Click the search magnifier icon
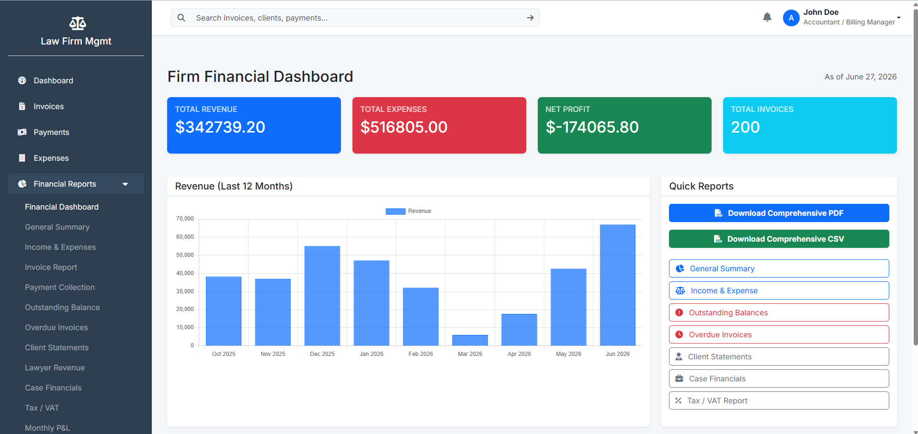This screenshot has width=918, height=434. 181,18
